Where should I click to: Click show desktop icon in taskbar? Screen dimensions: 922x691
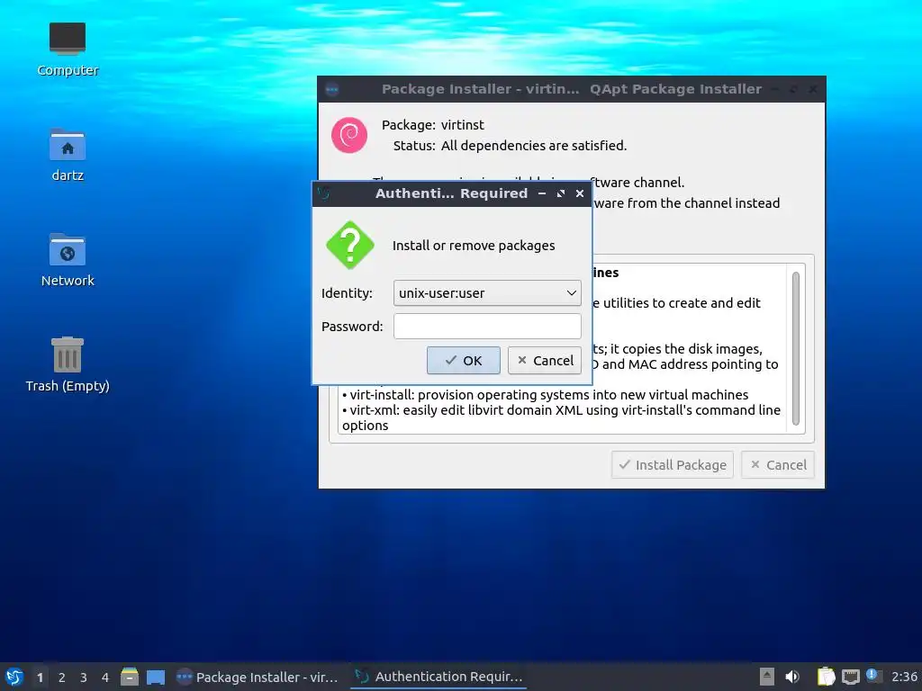155,677
